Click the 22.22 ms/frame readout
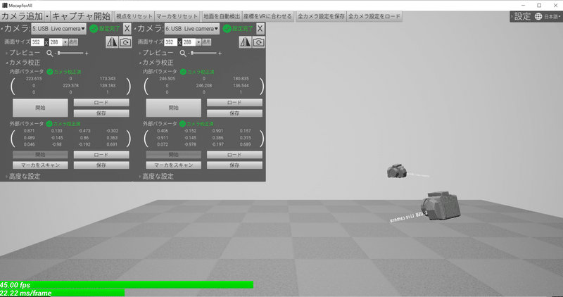This screenshot has height=297, width=563. point(25,293)
